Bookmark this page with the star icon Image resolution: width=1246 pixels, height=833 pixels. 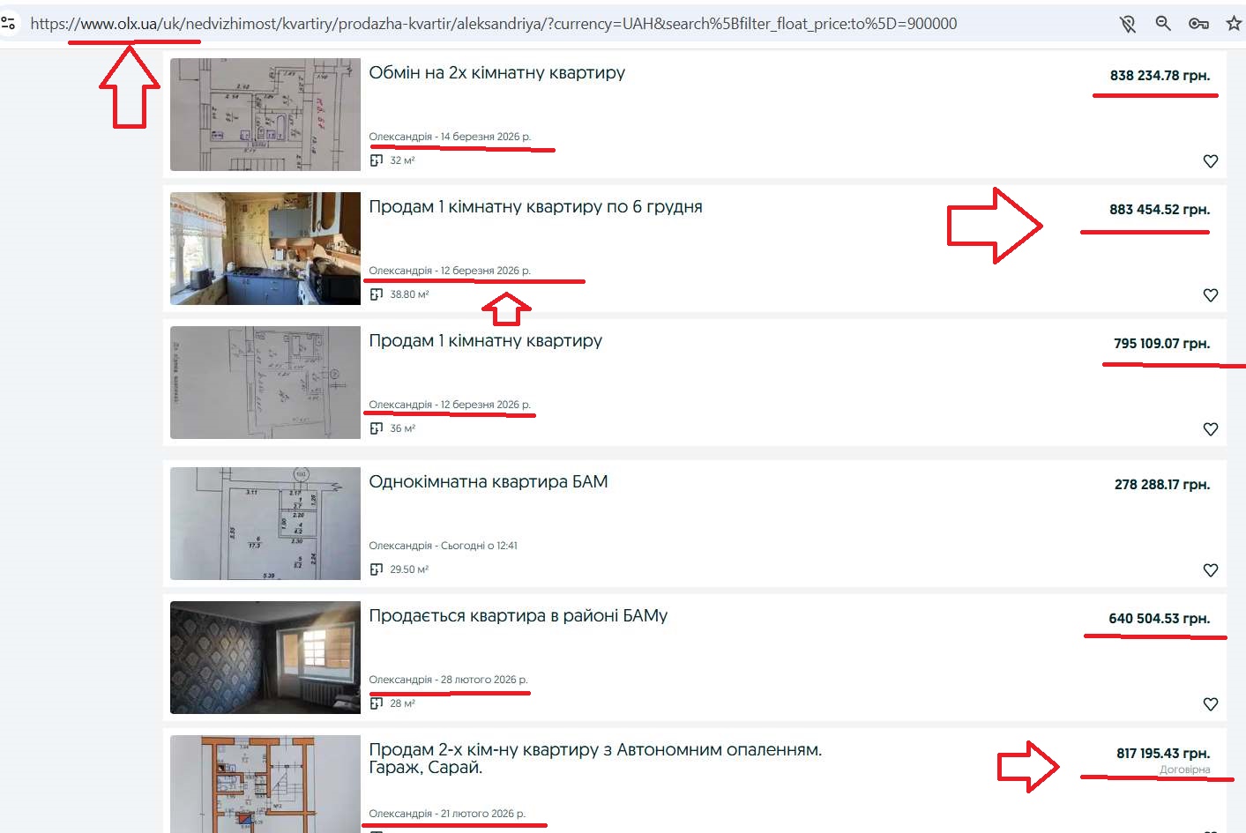[1234, 24]
